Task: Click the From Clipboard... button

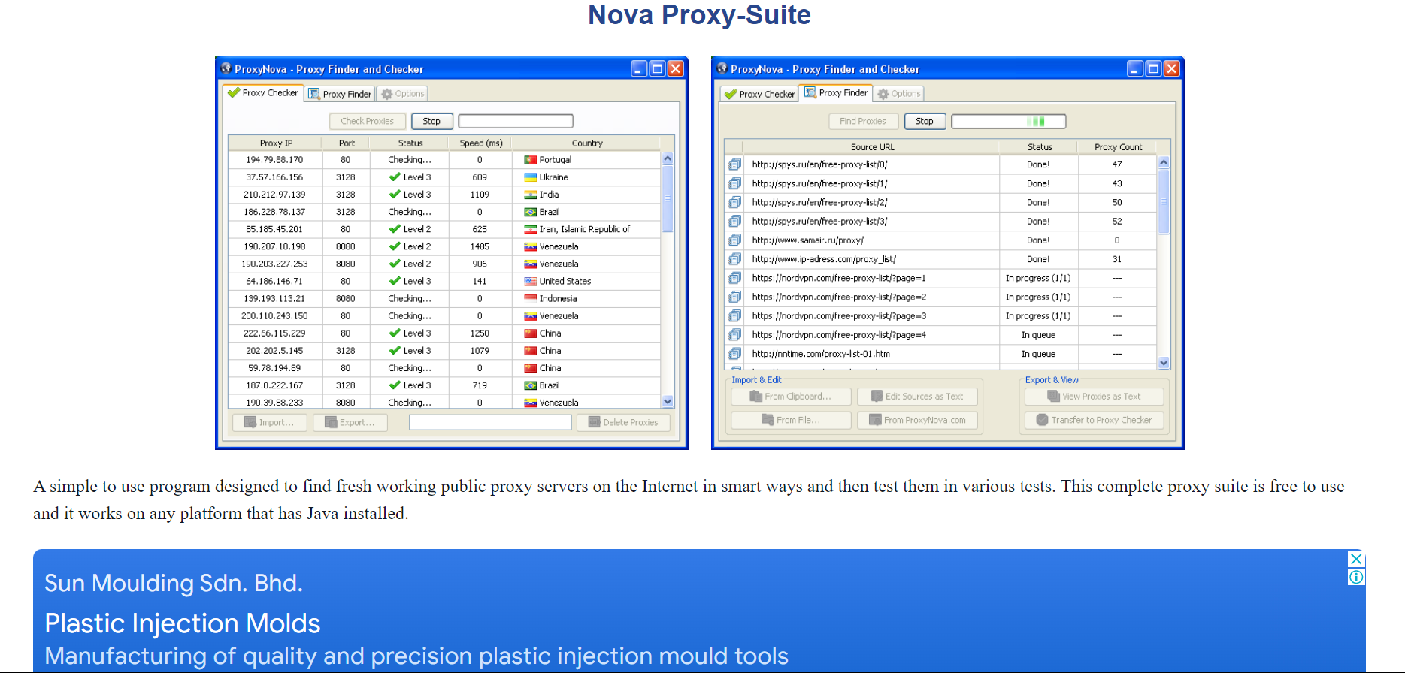Action: click(x=791, y=397)
